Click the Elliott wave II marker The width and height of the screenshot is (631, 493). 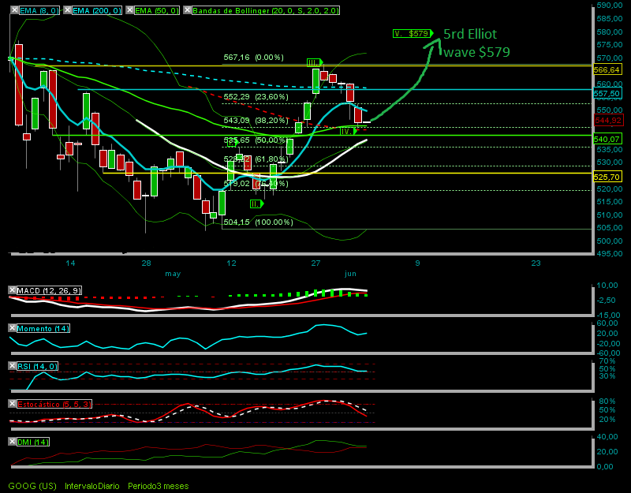point(256,204)
